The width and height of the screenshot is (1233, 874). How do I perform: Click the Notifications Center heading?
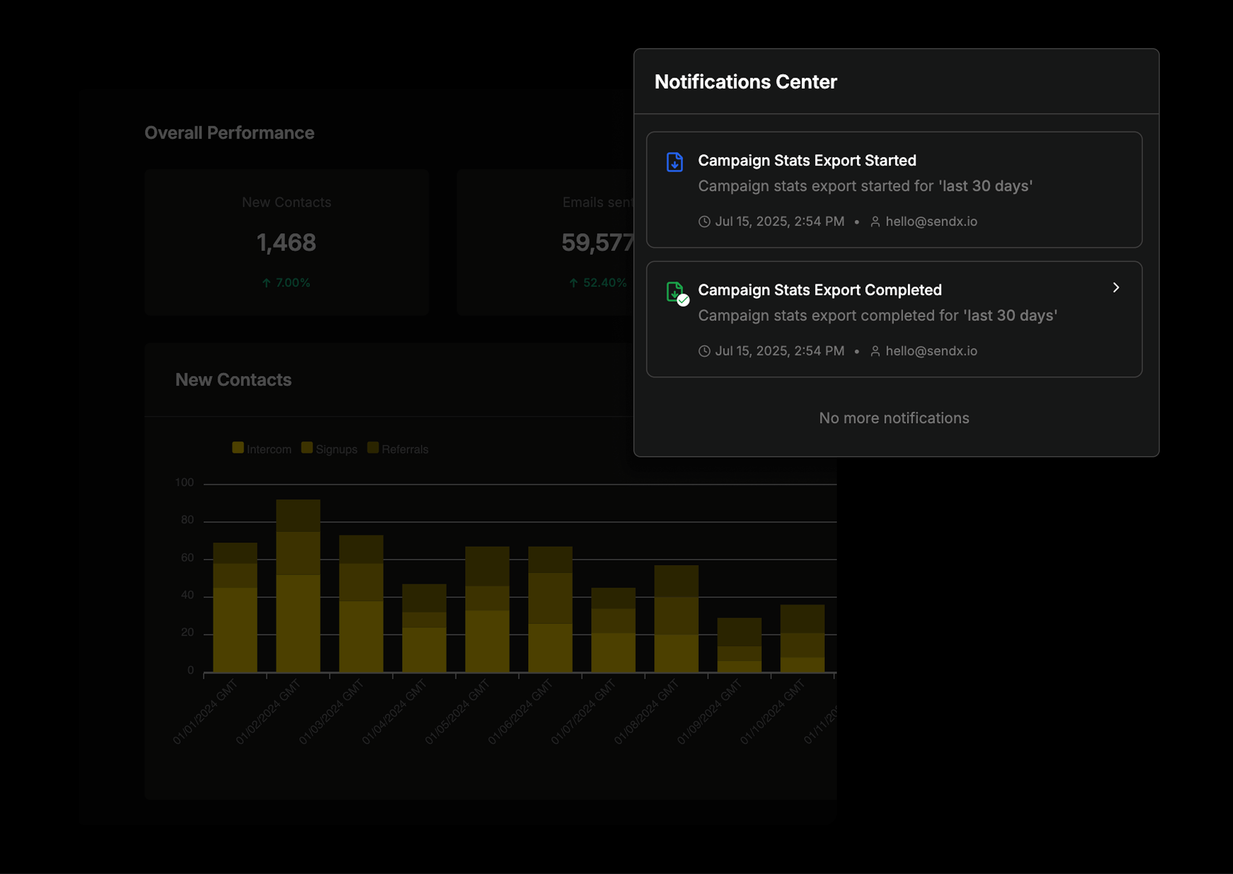point(746,82)
